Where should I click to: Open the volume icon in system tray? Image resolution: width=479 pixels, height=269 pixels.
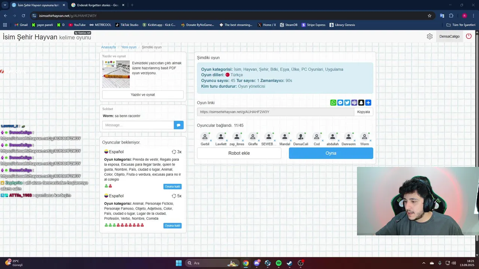pos(454,263)
